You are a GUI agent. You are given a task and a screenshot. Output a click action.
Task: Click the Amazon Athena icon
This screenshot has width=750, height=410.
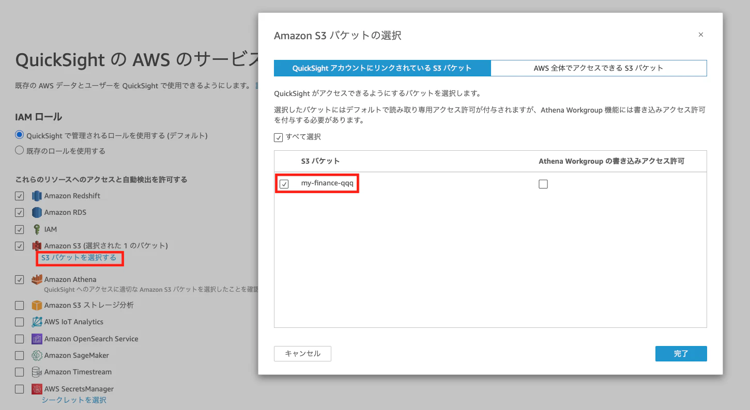37,279
